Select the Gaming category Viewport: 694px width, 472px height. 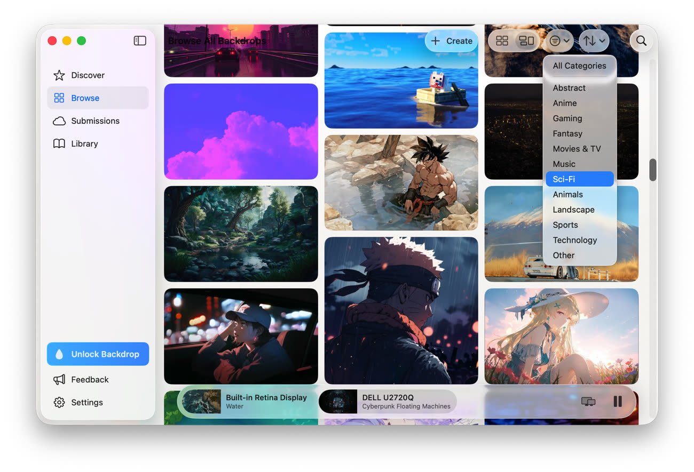580,118
